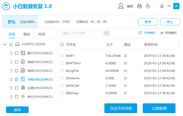Click the 登录 login link
The image size is (183, 116).
(x=130, y=6)
